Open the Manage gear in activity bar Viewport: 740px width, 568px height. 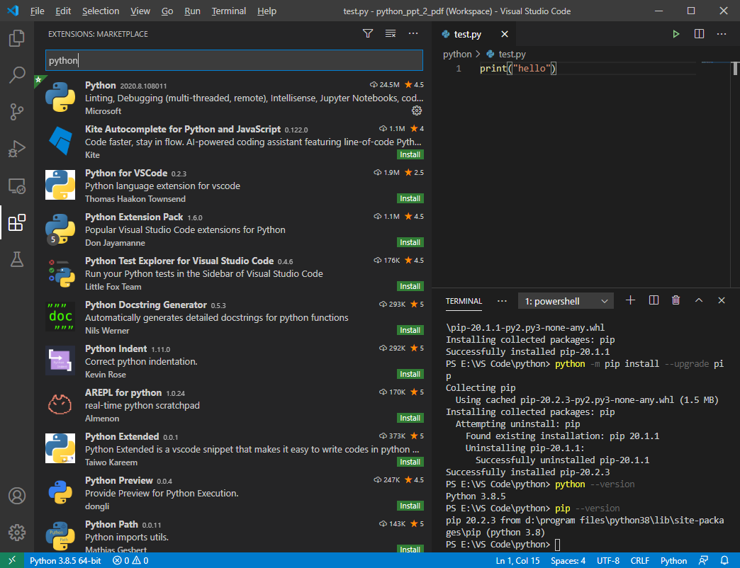coord(17,533)
